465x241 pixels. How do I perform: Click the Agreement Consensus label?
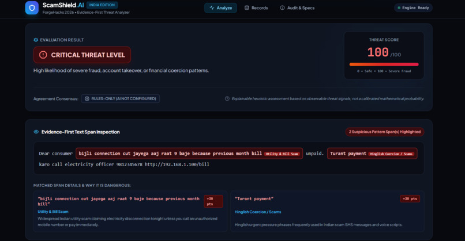tap(56, 99)
